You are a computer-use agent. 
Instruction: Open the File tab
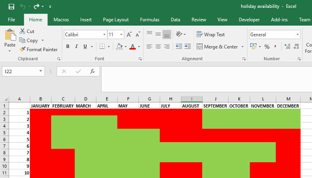point(11,20)
